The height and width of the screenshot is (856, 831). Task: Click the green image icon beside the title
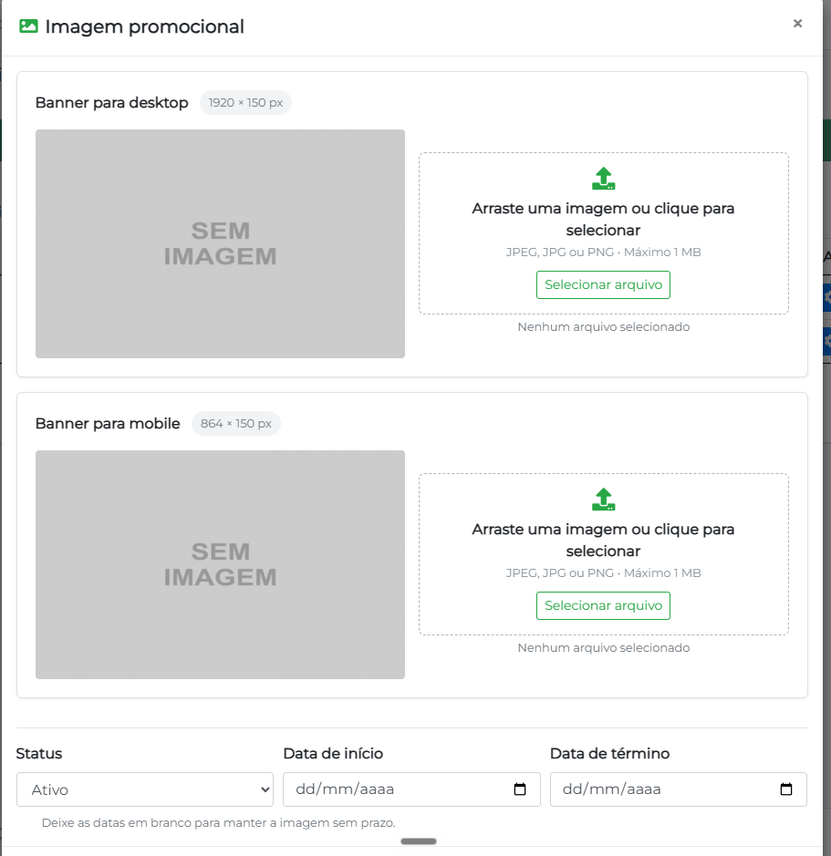(28, 26)
